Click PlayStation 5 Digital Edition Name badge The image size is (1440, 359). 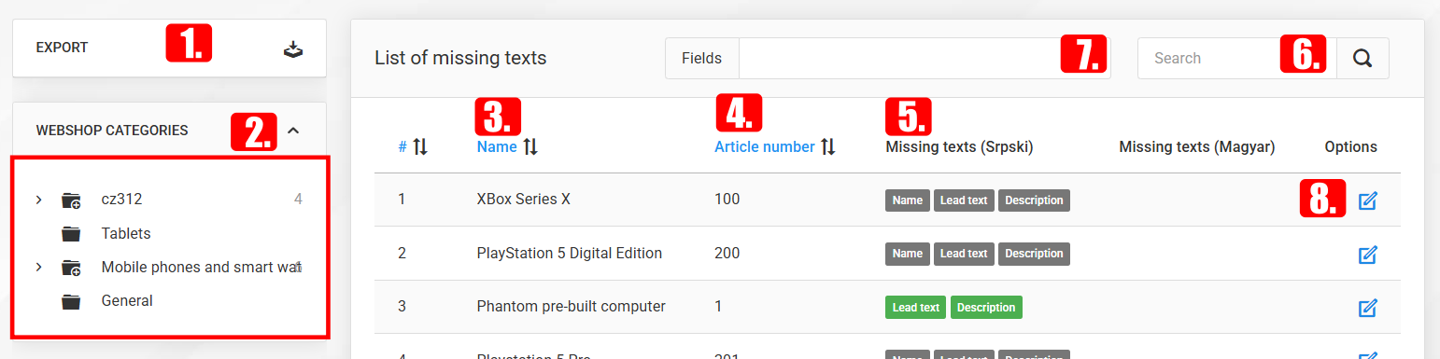pos(908,254)
